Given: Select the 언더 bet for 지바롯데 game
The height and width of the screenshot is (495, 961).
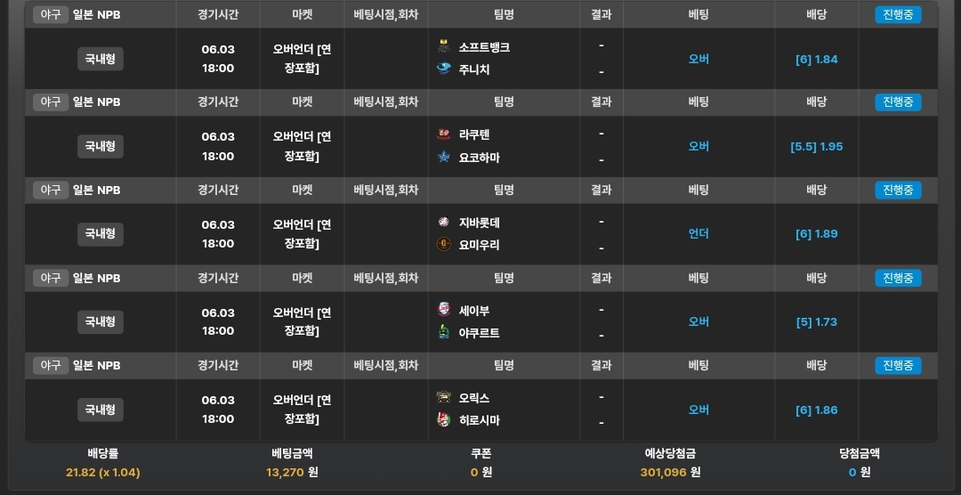Looking at the screenshot, I should [699, 233].
